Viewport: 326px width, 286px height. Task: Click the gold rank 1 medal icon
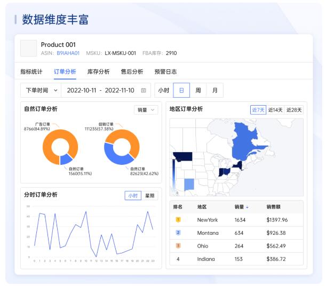coord(179,219)
